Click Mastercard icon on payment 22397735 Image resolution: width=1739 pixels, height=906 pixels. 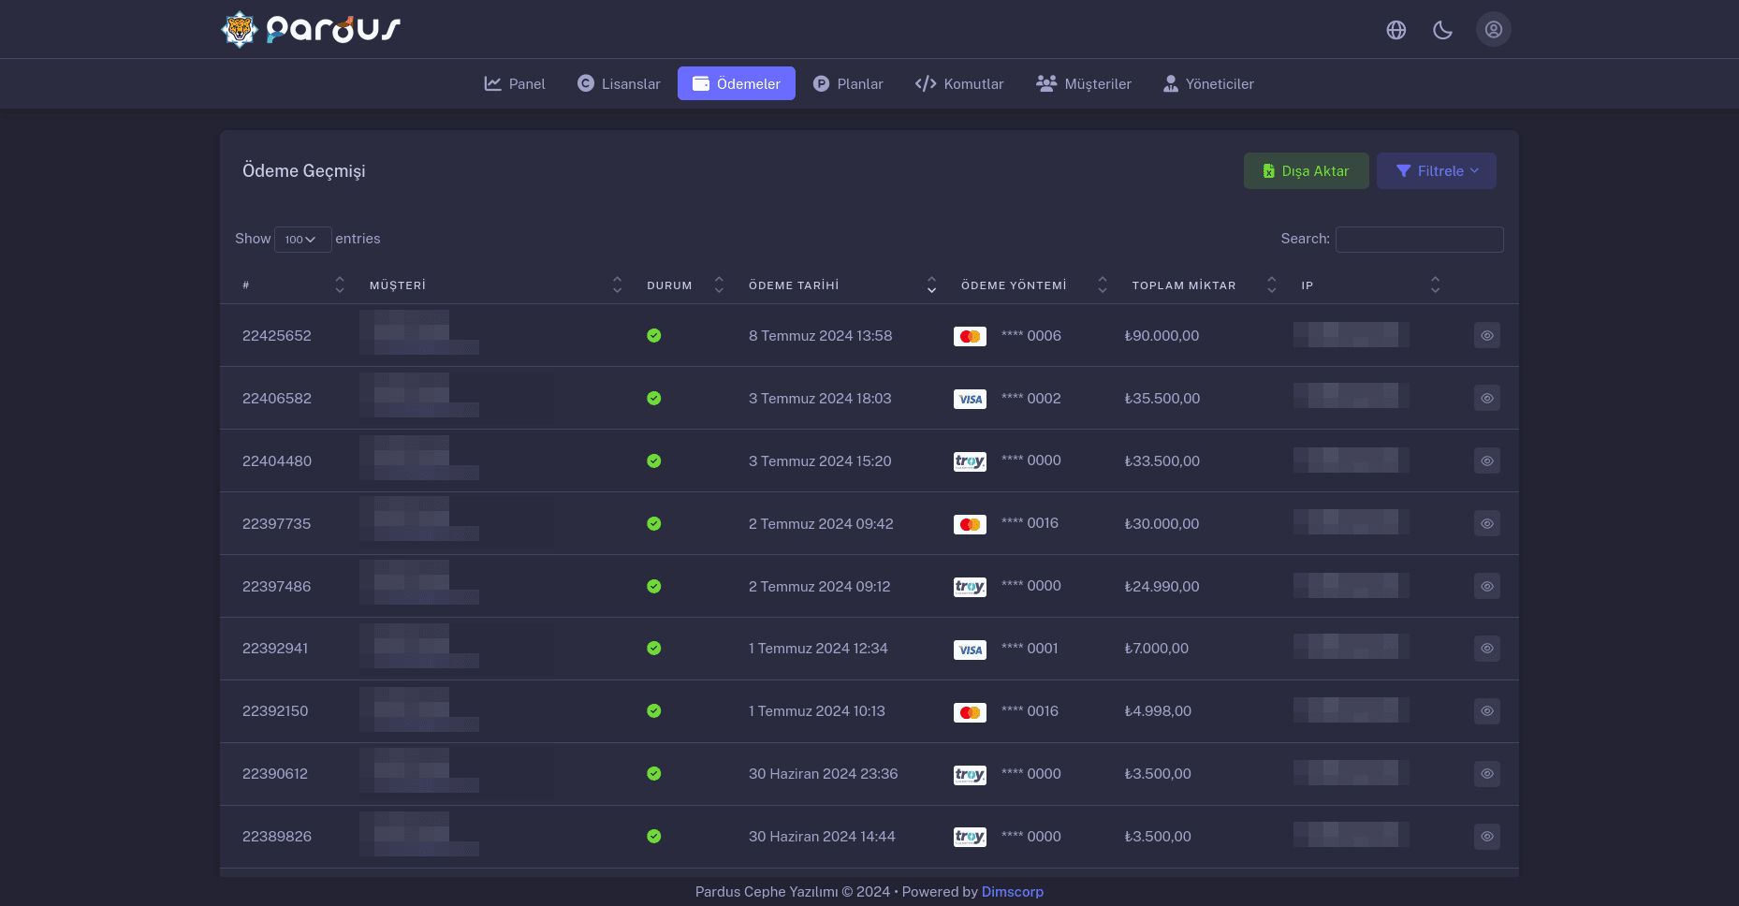pyautogui.click(x=970, y=524)
